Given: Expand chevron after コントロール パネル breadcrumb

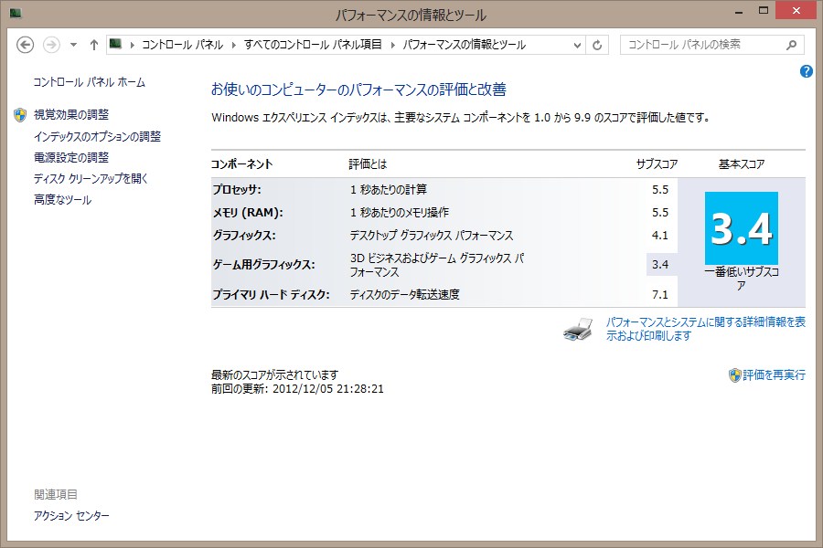Looking at the screenshot, I should tap(234, 45).
